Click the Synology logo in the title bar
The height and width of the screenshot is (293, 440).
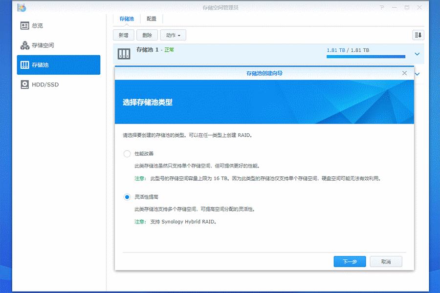pyautogui.click(x=21, y=7)
